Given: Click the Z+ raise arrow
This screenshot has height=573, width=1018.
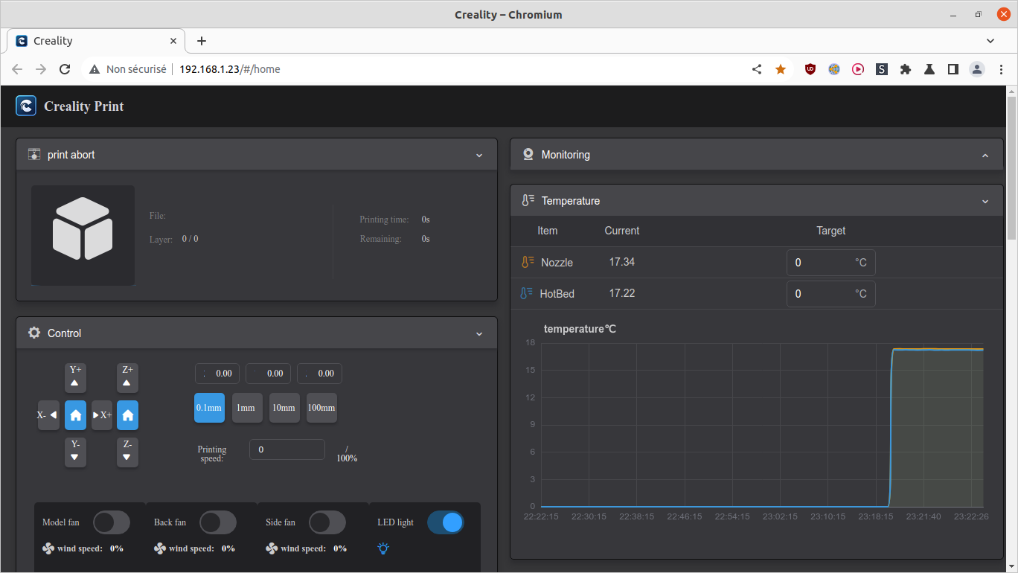Looking at the screenshot, I should click(x=127, y=377).
